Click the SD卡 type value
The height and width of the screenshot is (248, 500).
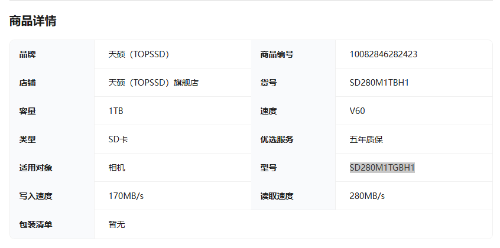point(118,139)
